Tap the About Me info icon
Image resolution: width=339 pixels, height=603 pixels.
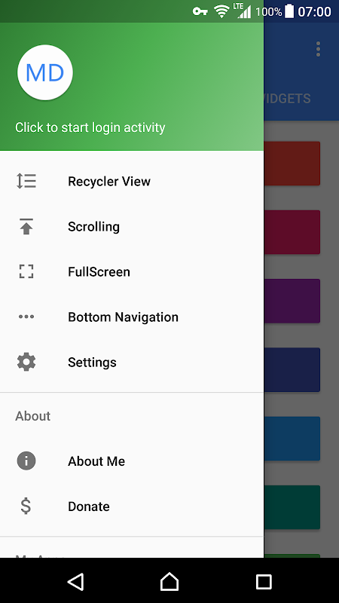point(26,461)
